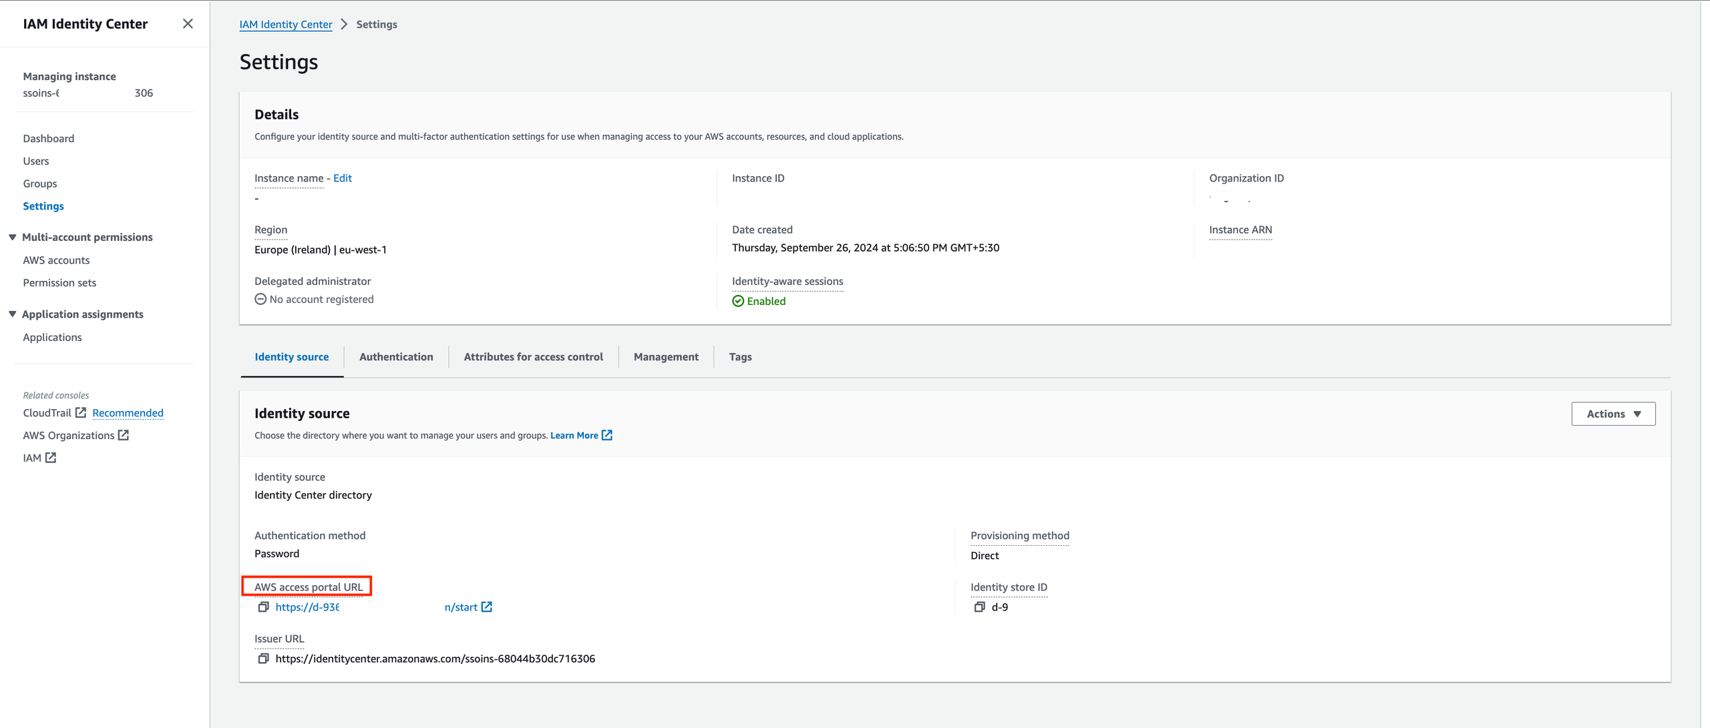Close the IAM Identity Center sidebar
This screenshot has height=728, width=1710.
(188, 24)
